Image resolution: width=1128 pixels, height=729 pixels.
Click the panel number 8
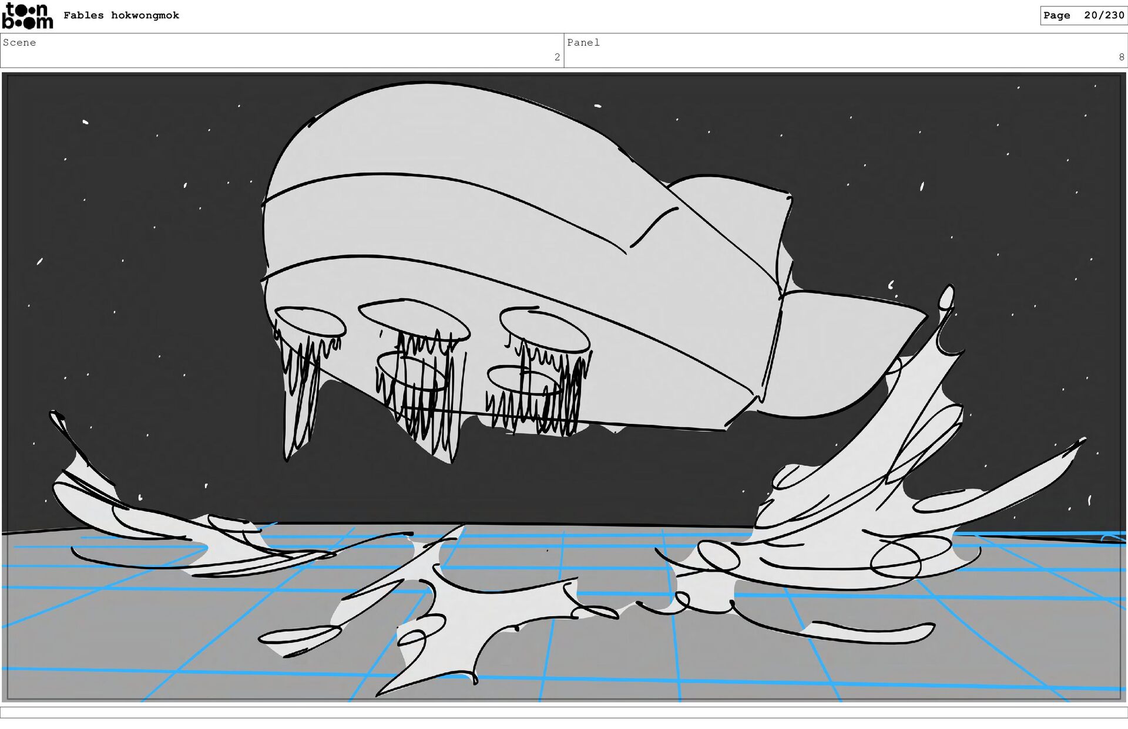click(x=1121, y=57)
